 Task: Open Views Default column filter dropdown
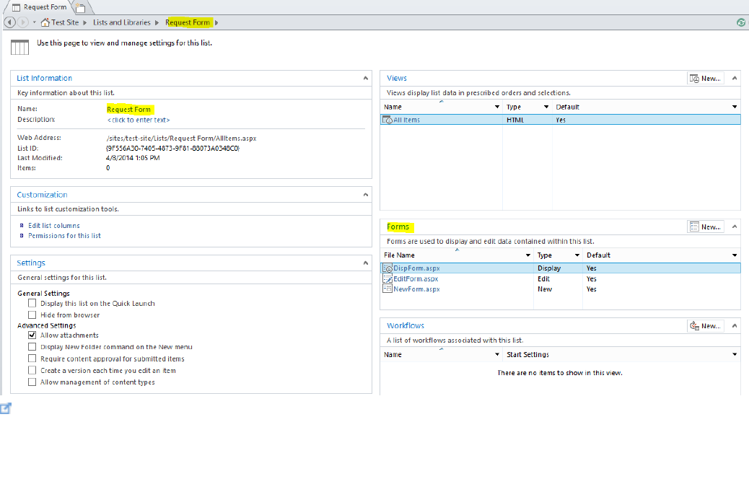coord(735,107)
